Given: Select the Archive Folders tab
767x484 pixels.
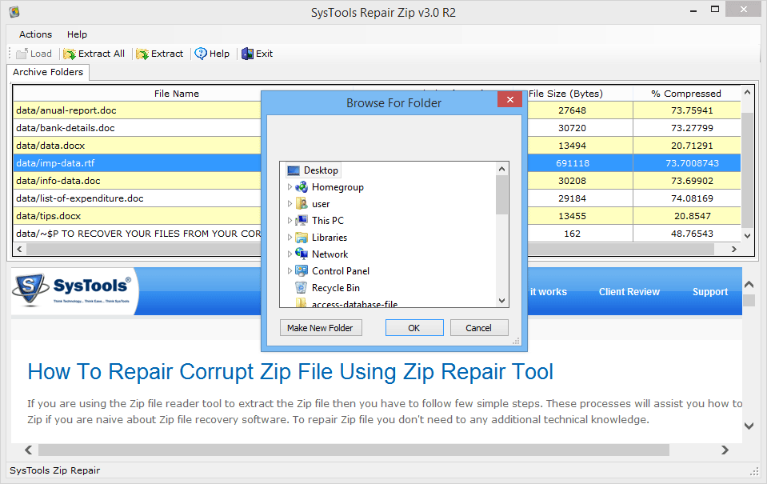Looking at the screenshot, I should tap(48, 72).
